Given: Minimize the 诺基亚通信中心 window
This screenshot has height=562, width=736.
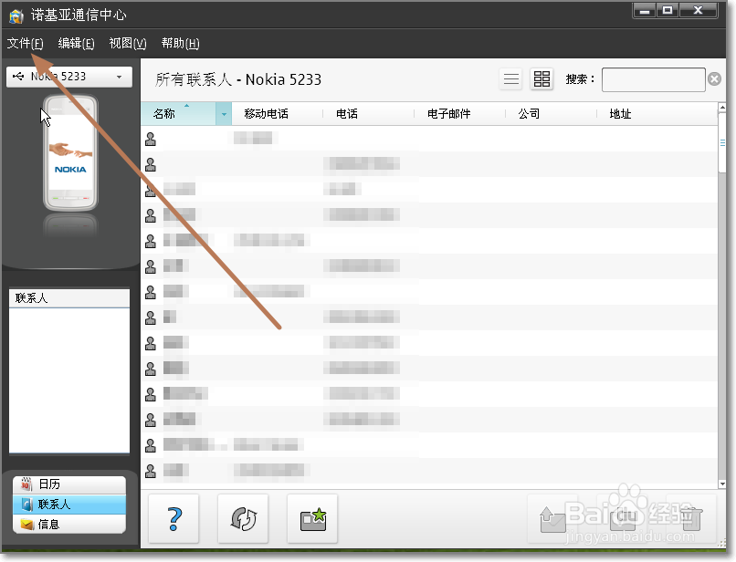Looking at the screenshot, I should point(645,10).
